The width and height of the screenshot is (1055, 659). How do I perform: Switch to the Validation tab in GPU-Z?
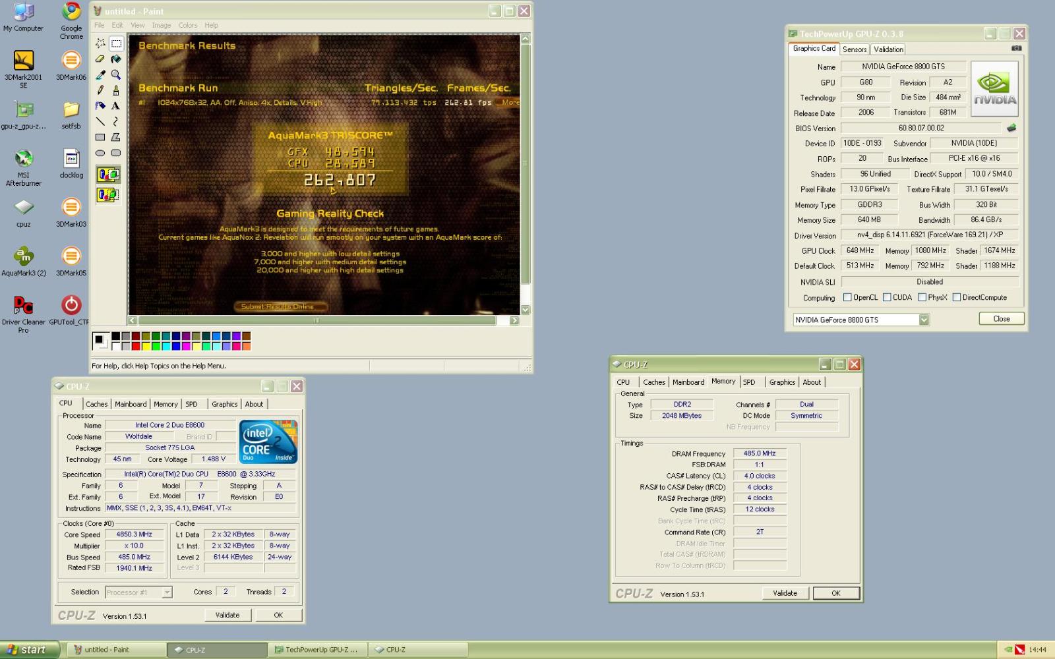[888, 49]
